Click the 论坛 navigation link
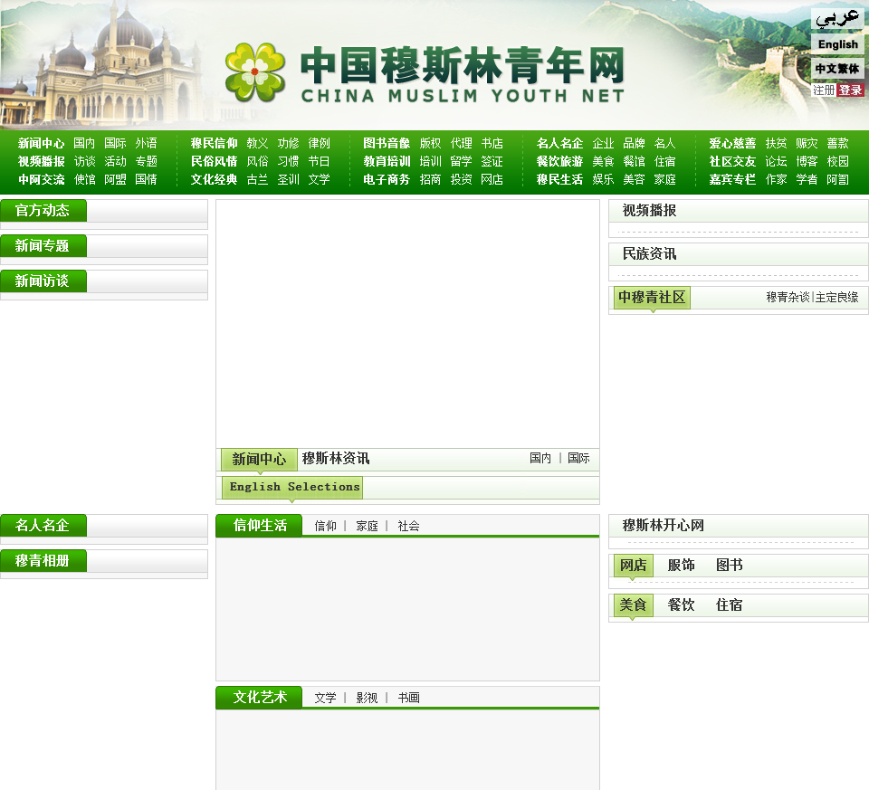 coord(776,161)
